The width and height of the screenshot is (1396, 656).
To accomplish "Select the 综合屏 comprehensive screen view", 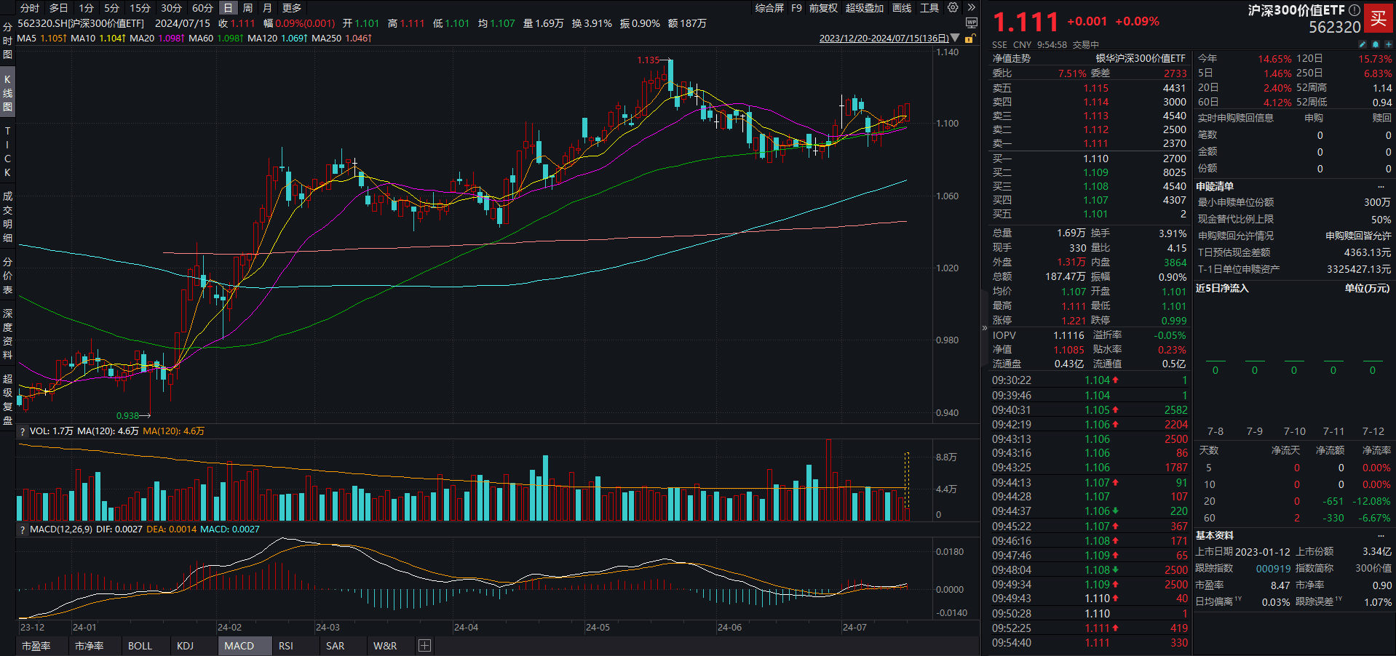I will pyautogui.click(x=769, y=8).
